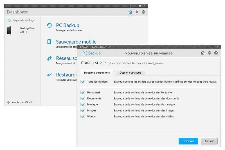Click the back chevron next to PC Backup

[80, 53]
